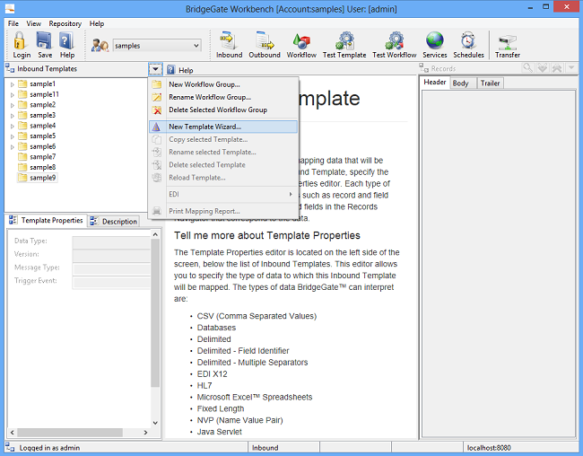This screenshot has height=456, width=583.
Task: Open the samples account dropdown
Action: [x=156, y=45]
